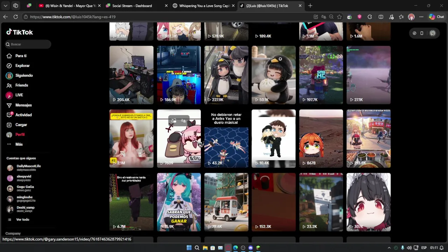Open pink chibi video with 7609 views
The height and width of the screenshot is (252, 448).
pos(179,139)
